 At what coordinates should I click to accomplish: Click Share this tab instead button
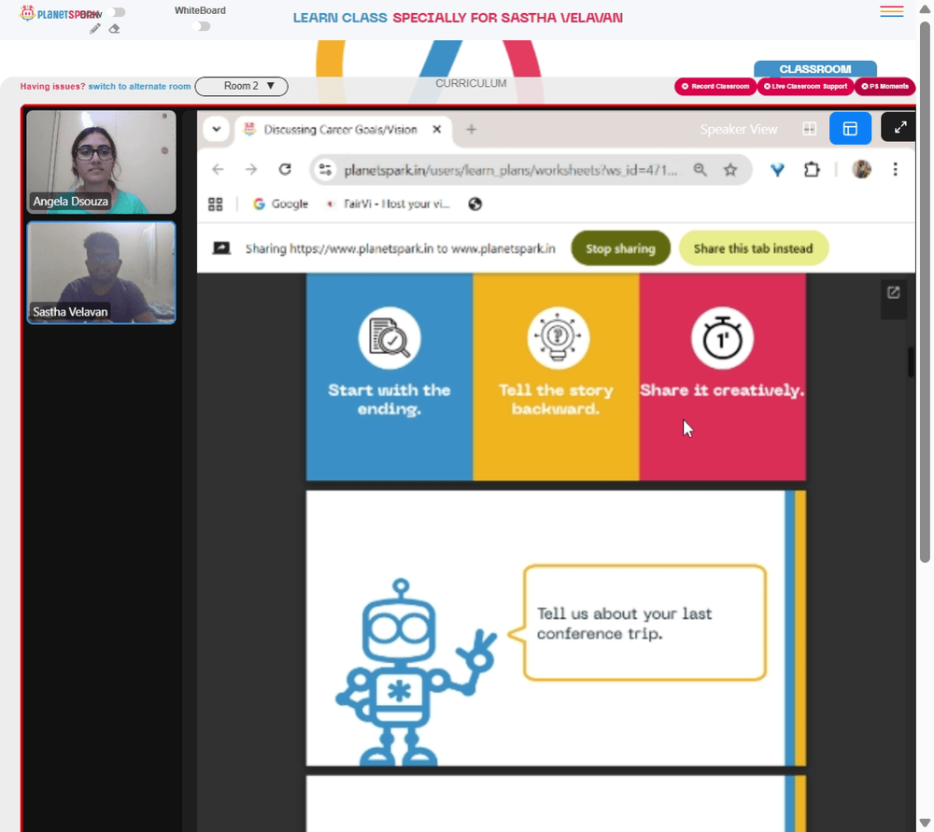point(754,248)
